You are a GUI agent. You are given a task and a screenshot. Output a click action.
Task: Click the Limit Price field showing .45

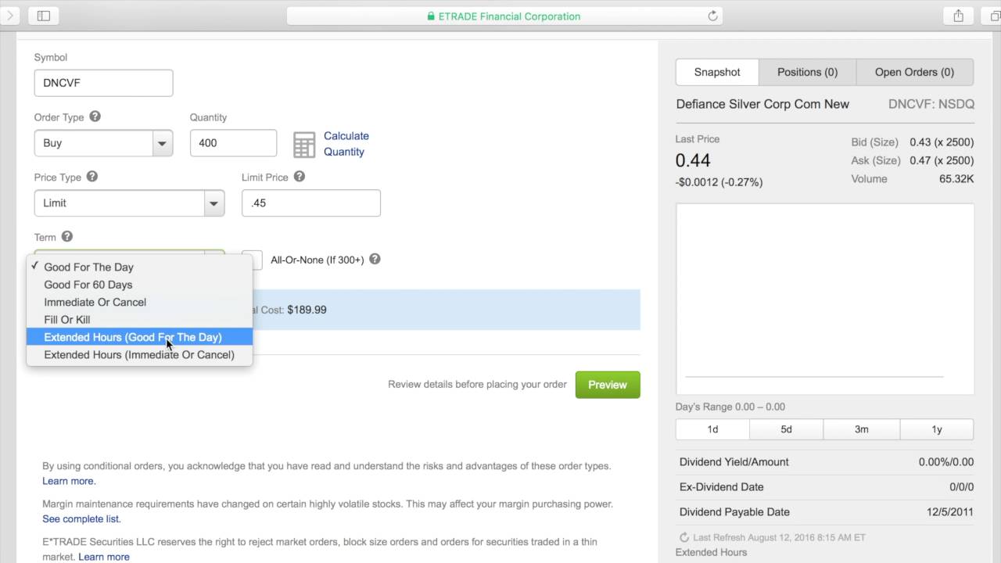point(311,203)
